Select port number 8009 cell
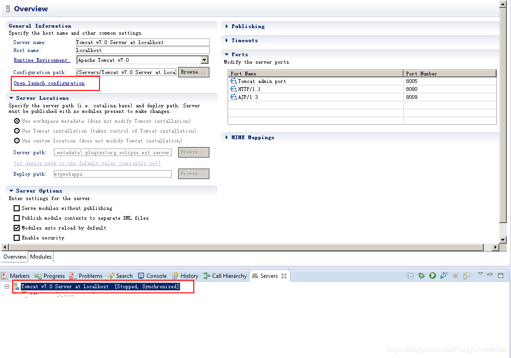 pos(450,97)
